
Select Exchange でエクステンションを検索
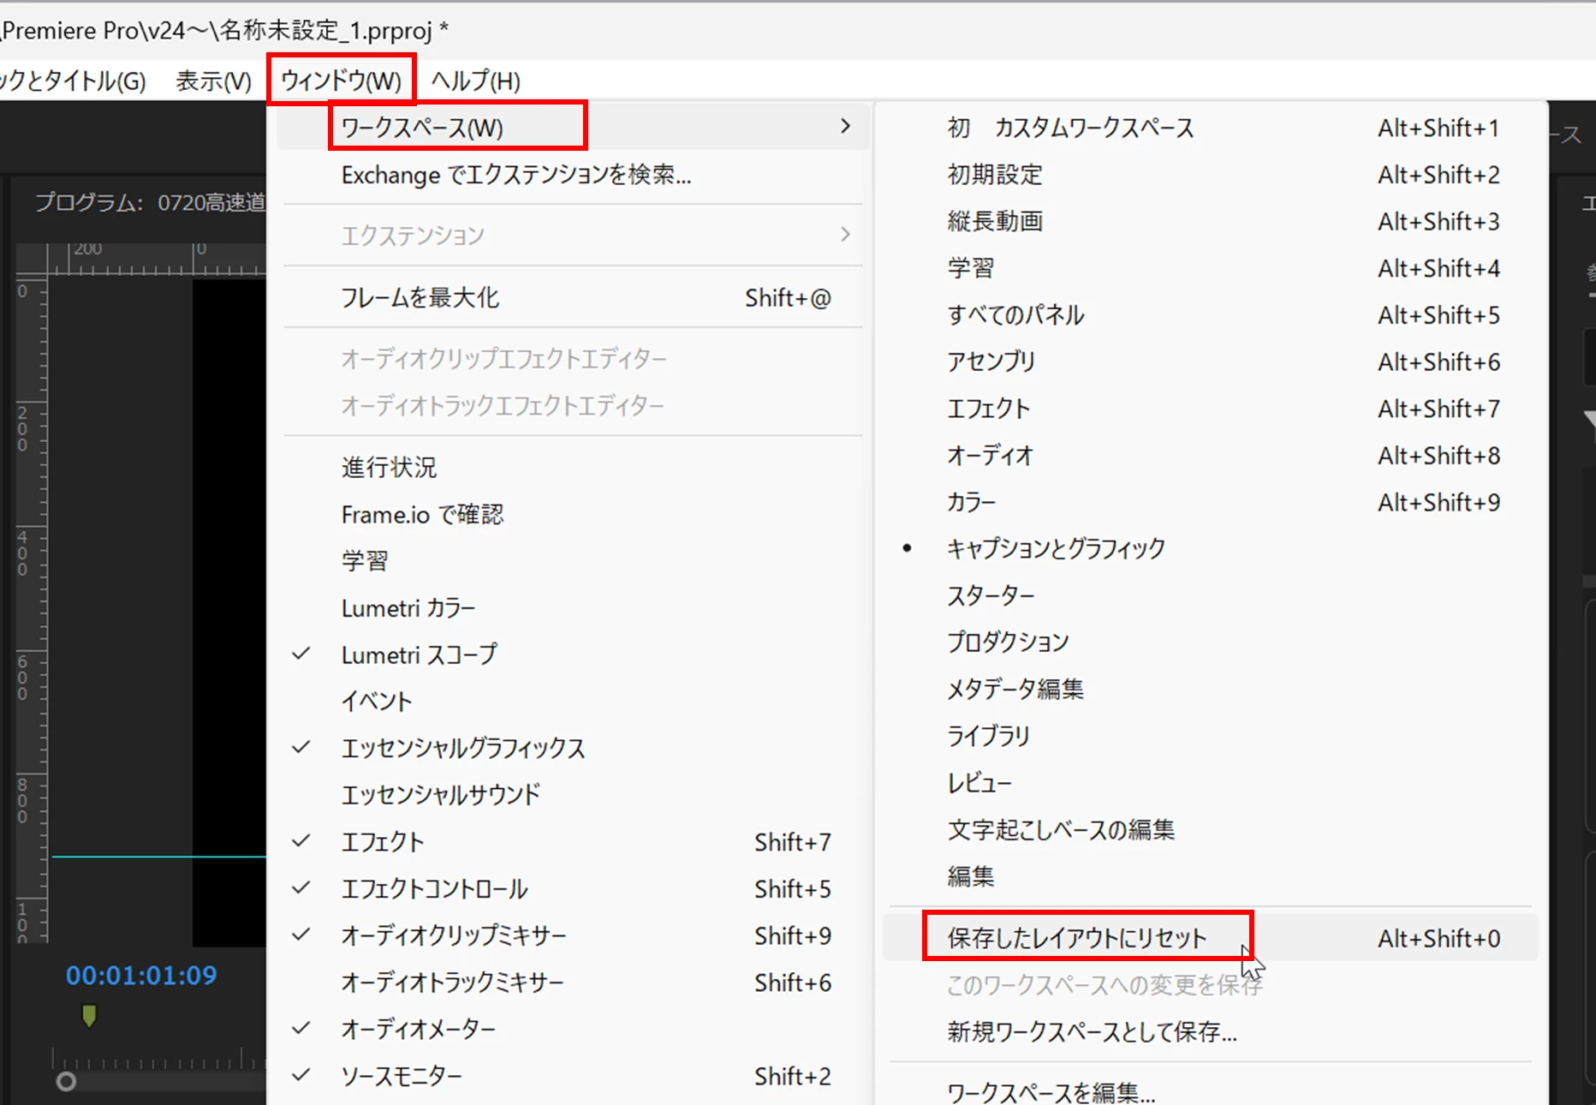tap(573, 175)
